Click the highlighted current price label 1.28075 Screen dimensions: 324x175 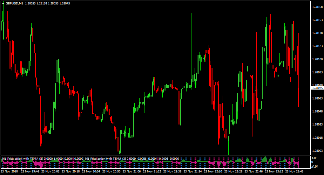(317, 88)
